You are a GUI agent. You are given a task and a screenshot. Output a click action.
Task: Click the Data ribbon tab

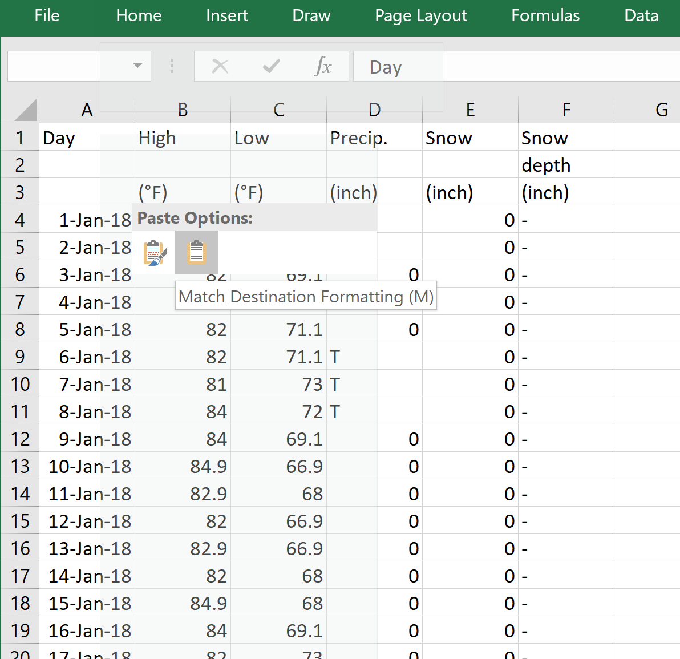(x=641, y=16)
